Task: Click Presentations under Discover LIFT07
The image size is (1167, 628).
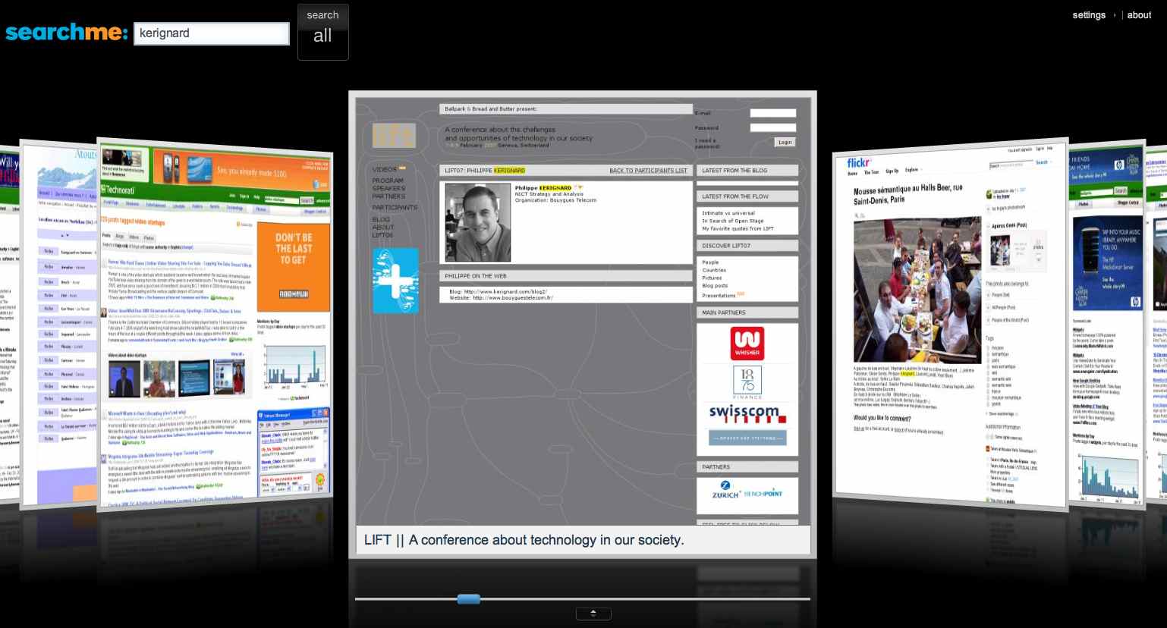Action: (x=719, y=295)
